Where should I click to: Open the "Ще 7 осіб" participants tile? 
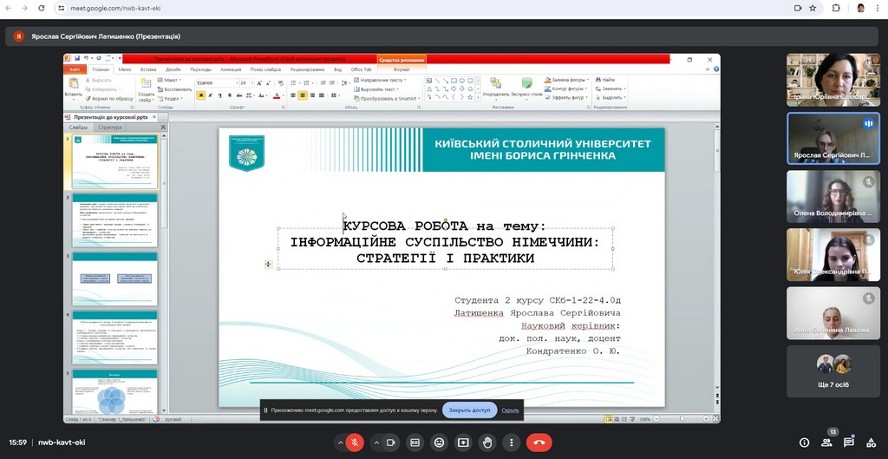(x=832, y=371)
